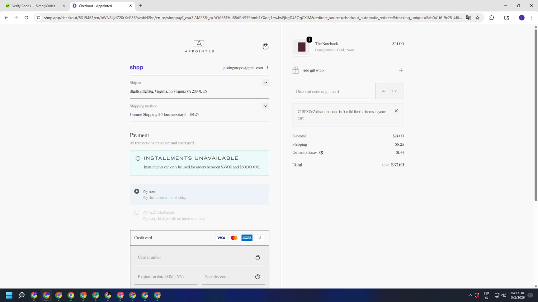This screenshot has height=302, width=538.
Task: Click The Notebook product thumbnail
Action: tap(302, 47)
